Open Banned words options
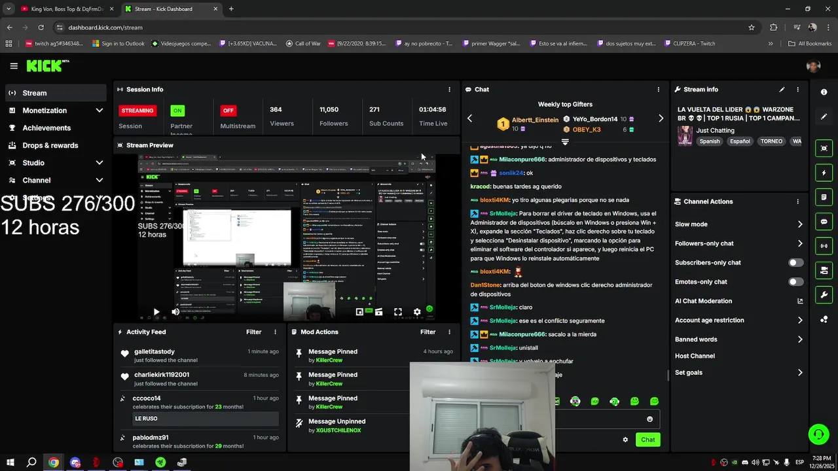Screen dimensions: 838x471 738,340
